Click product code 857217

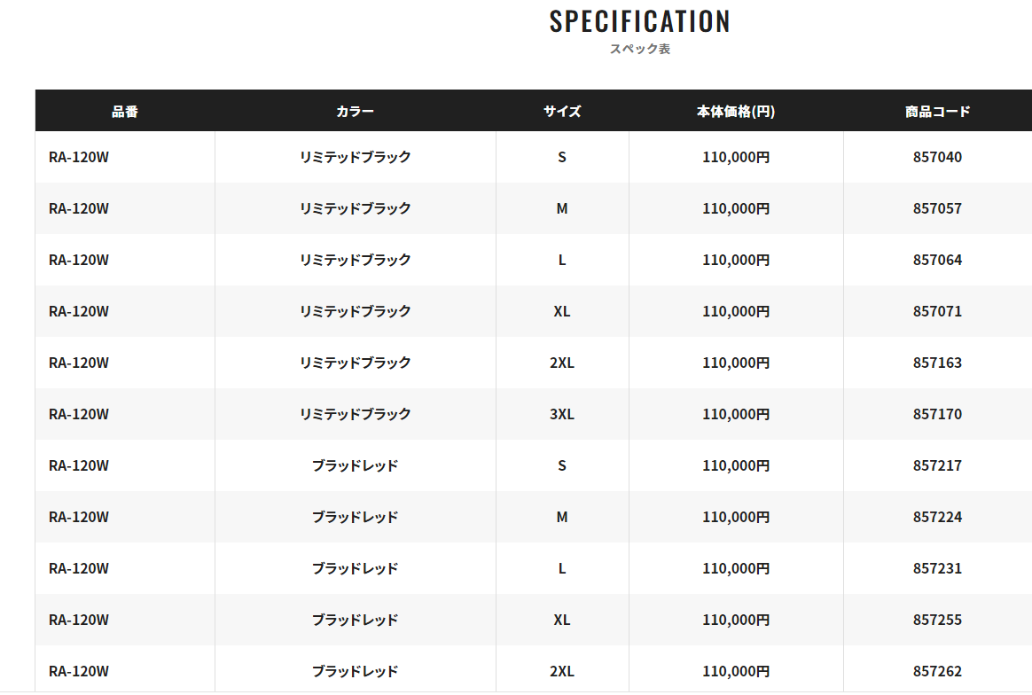tap(937, 465)
